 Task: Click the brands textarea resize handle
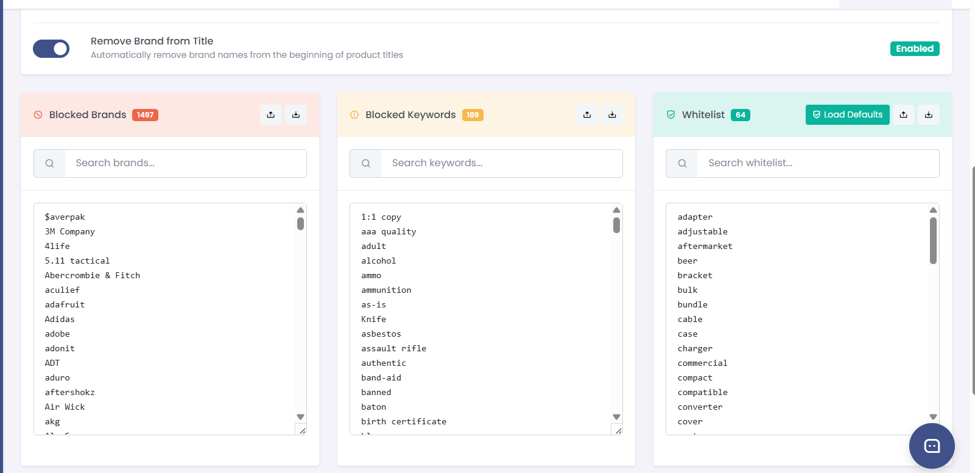pyautogui.click(x=302, y=430)
